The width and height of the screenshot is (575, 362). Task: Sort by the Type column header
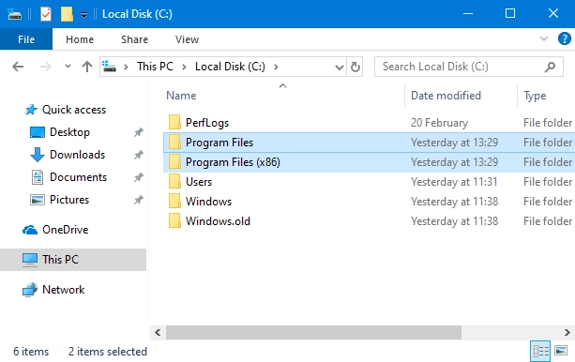click(x=535, y=96)
